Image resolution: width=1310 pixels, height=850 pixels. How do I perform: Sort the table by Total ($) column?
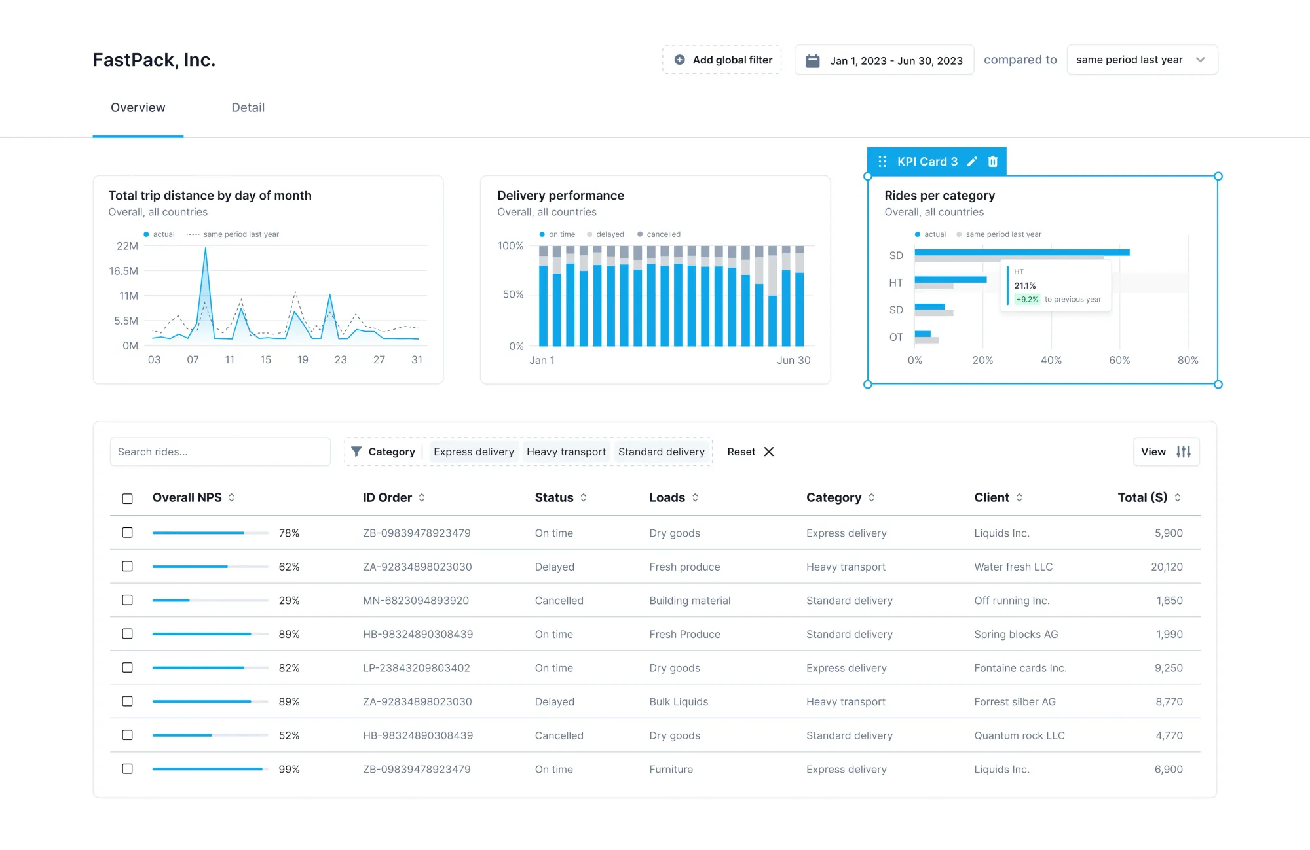pyautogui.click(x=1178, y=497)
